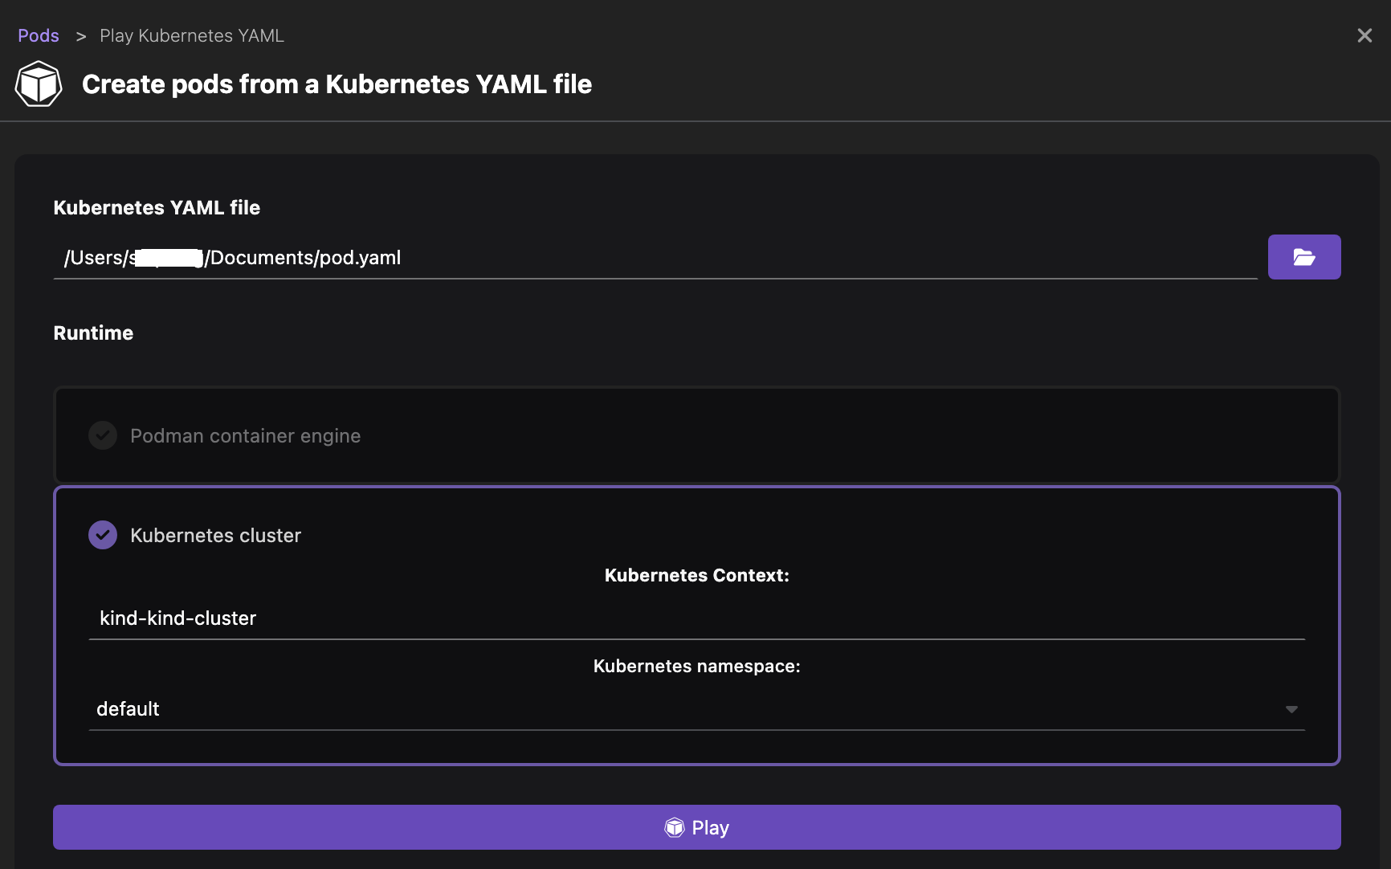
Task: Select the Podman container engine runtime
Action: click(x=245, y=435)
